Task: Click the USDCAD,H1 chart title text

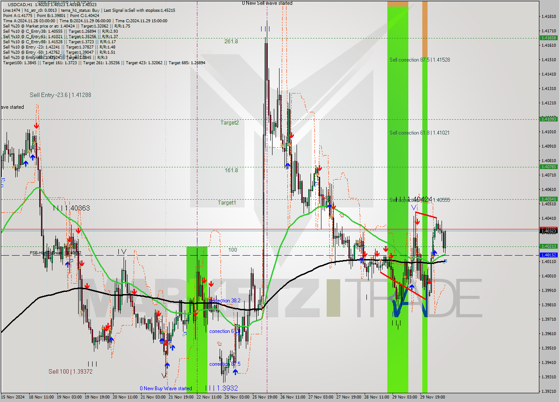Action: (21, 4)
